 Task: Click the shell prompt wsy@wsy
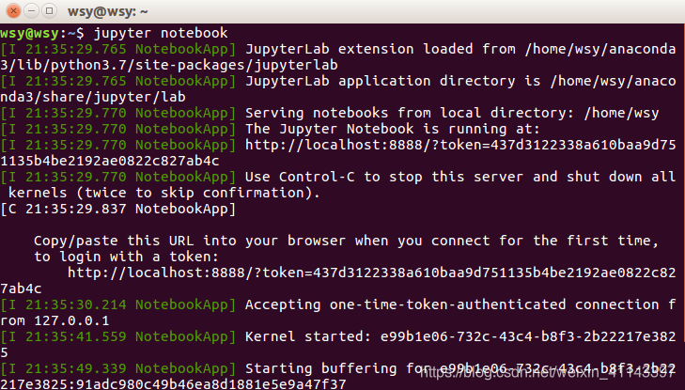(x=30, y=33)
